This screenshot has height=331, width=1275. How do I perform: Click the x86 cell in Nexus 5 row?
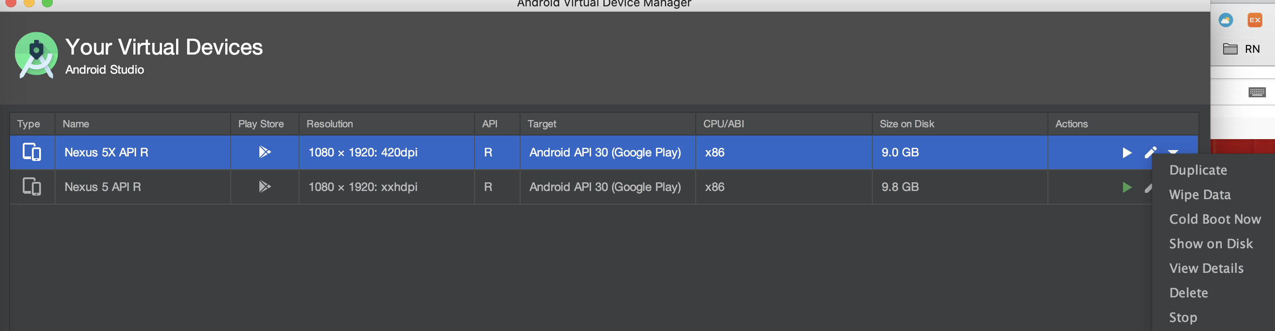click(784, 187)
